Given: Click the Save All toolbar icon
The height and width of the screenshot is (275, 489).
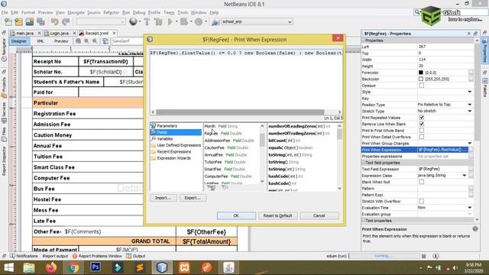Looking at the screenshot, I should [40, 22].
